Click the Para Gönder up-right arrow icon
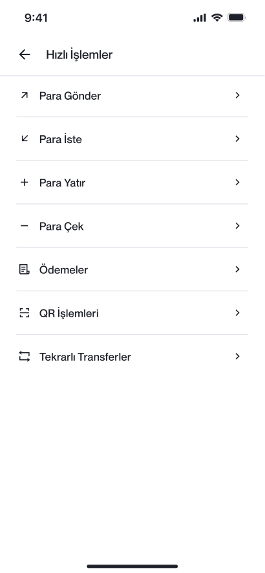 pyautogui.click(x=24, y=95)
